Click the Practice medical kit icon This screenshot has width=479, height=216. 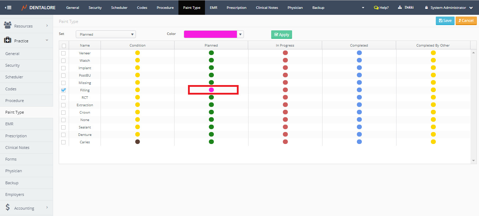point(7,41)
